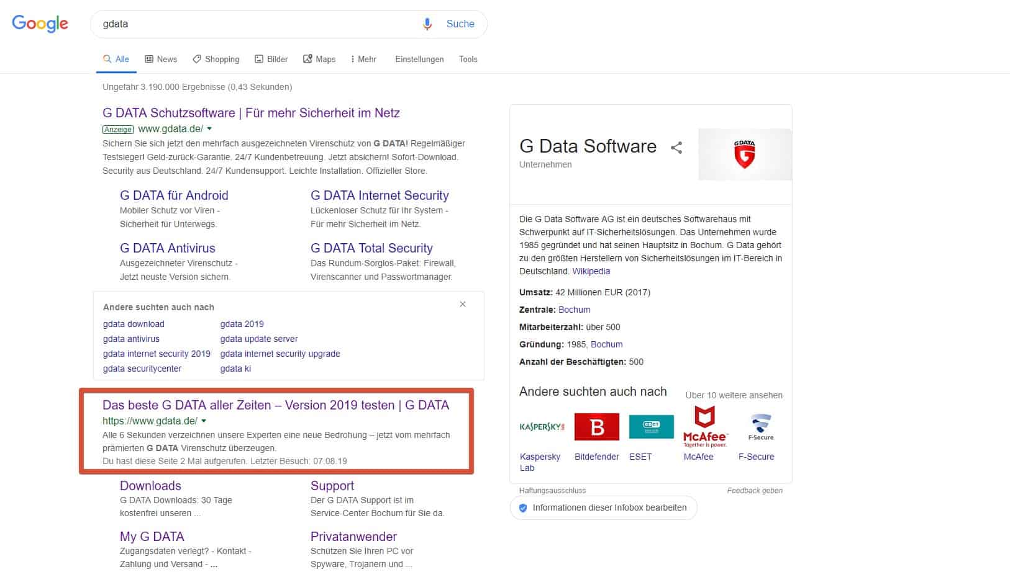Click share icon next to G Data Software
Viewport: 1010px width, 572px height.
pos(676,148)
